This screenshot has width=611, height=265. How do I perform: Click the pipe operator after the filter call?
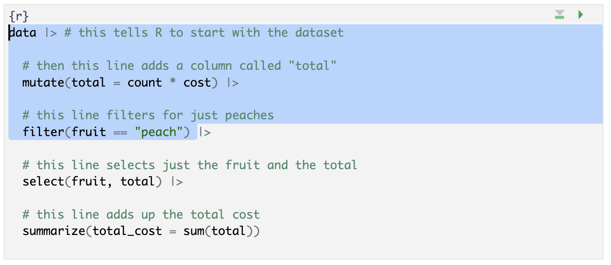coord(205,132)
